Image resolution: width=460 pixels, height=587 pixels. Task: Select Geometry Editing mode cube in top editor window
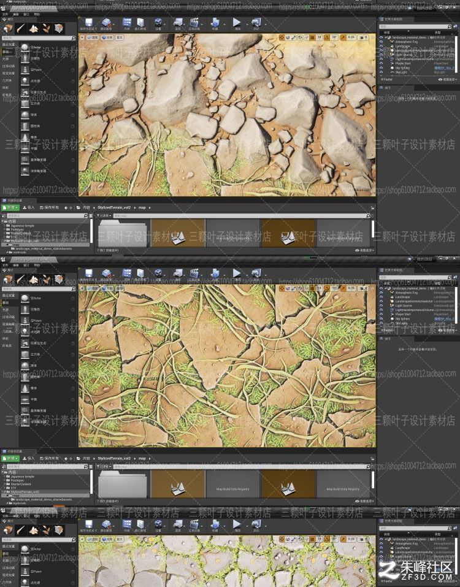pyautogui.click(x=59, y=28)
